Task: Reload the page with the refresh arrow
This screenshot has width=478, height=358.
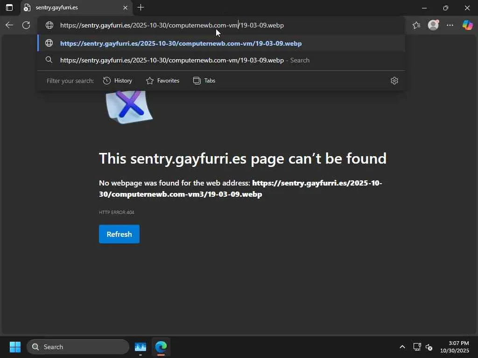Action: click(26, 25)
